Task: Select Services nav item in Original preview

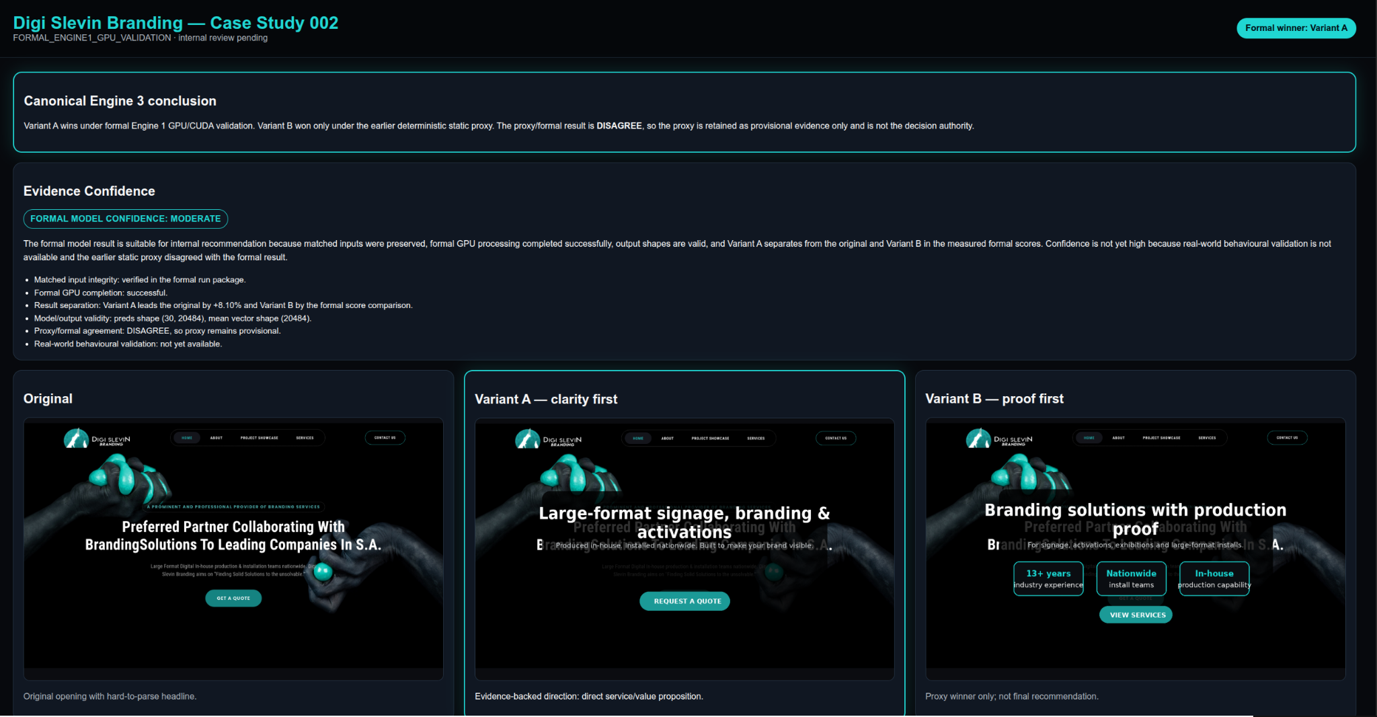Action: (x=305, y=438)
